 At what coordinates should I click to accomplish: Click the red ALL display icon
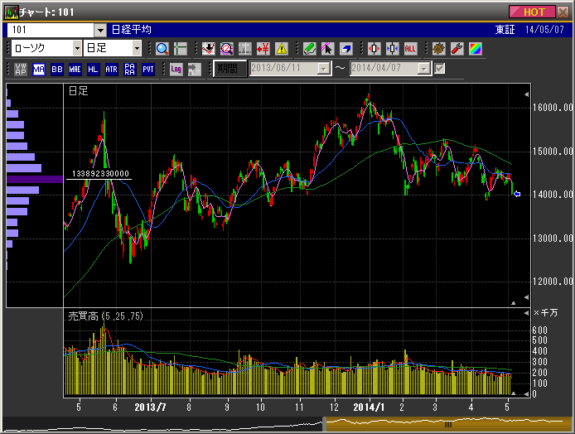[x=410, y=49]
